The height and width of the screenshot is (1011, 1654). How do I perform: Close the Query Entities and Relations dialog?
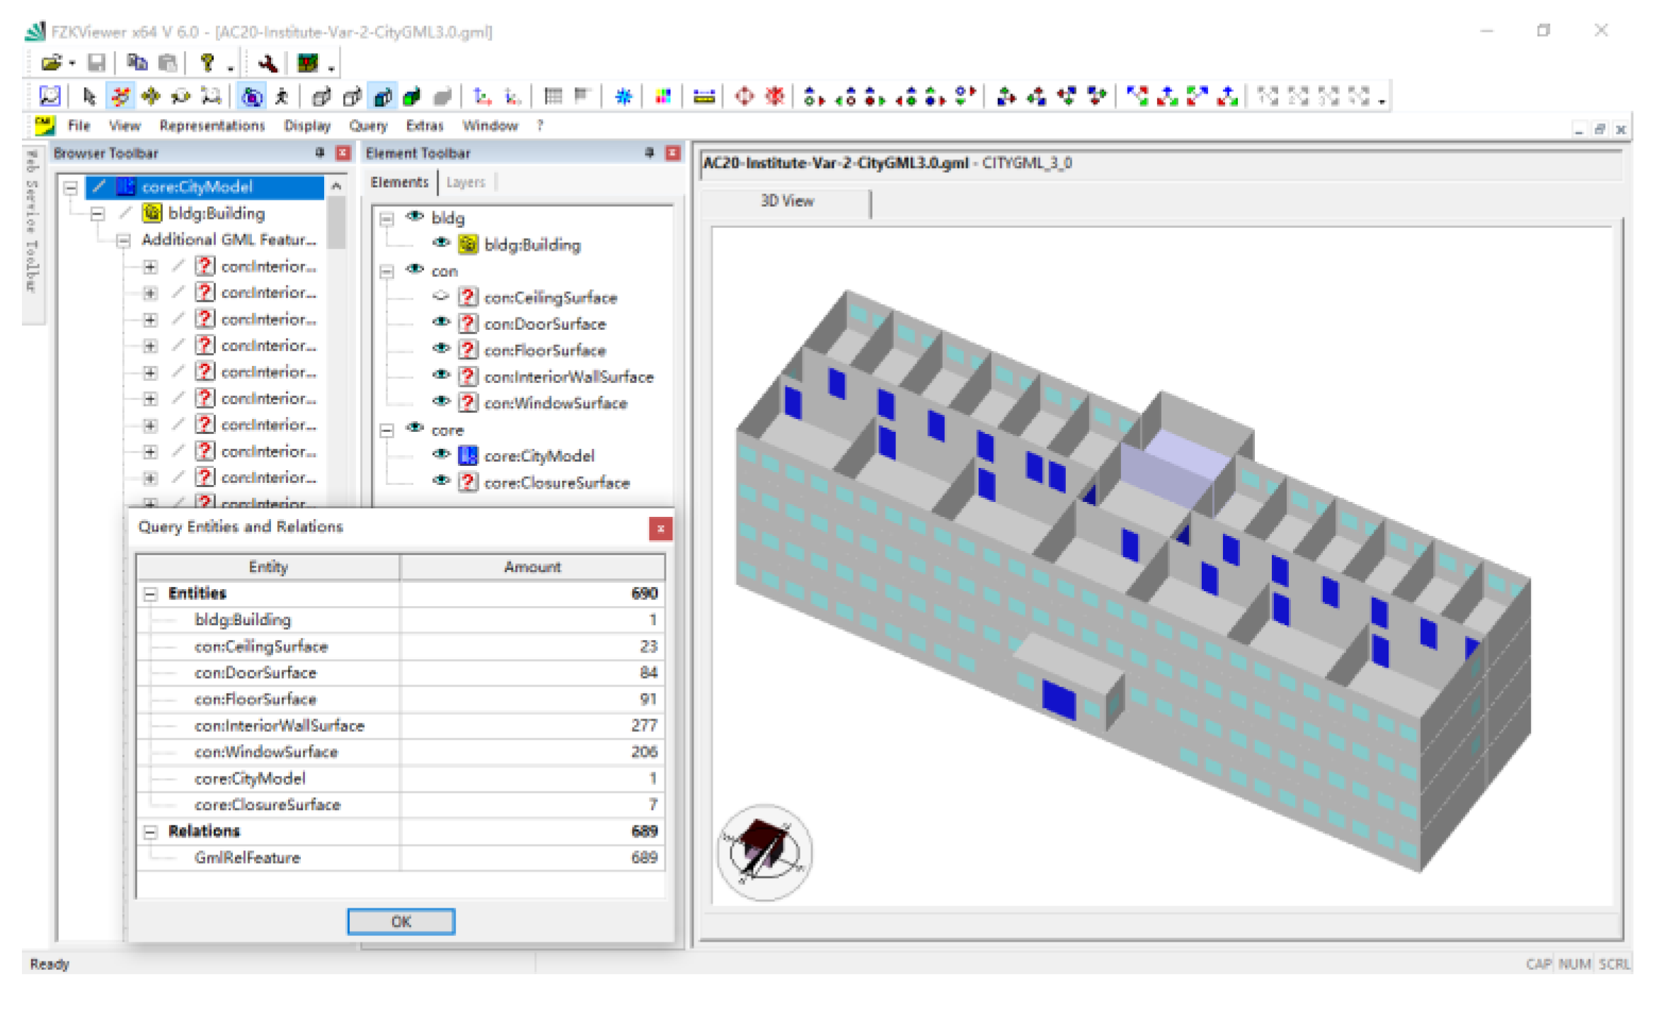(x=660, y=528)
